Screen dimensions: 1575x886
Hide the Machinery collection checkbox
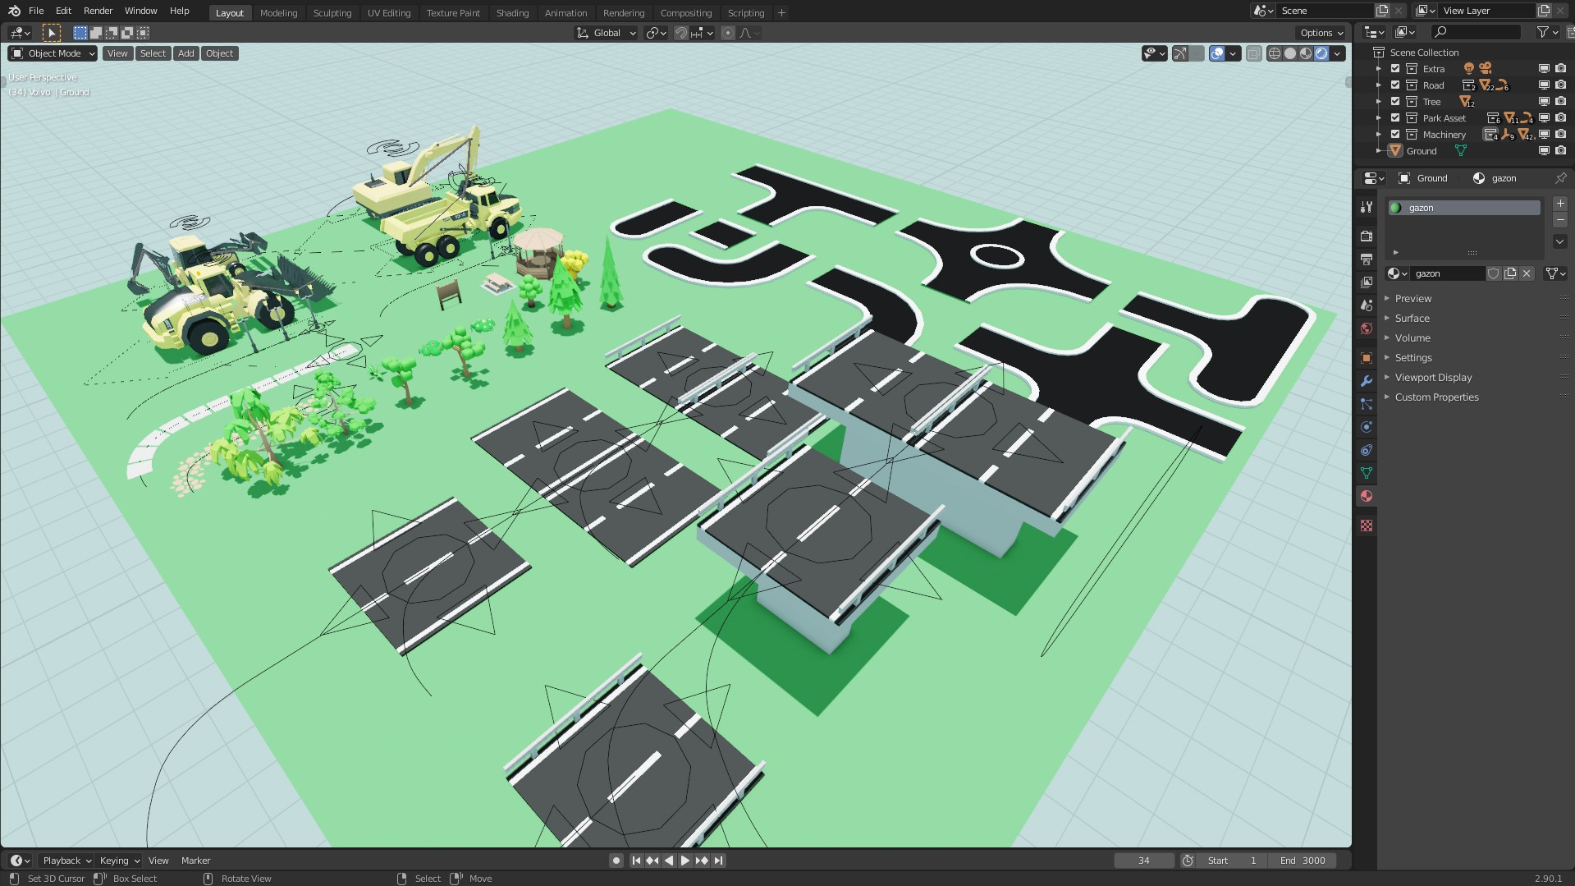point(1395,134)
